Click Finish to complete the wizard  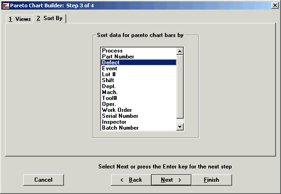(x=211, y=180)
